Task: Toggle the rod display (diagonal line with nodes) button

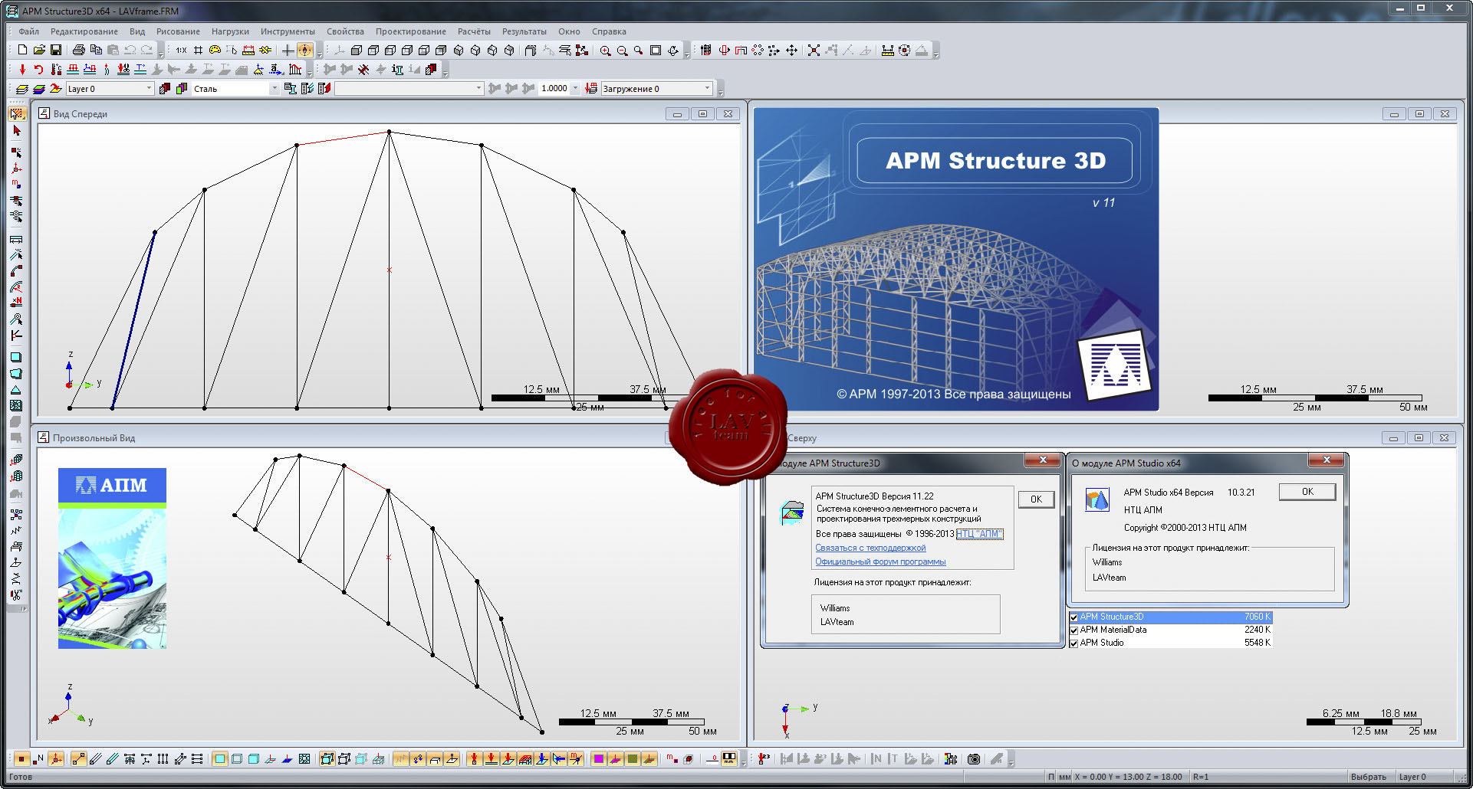Action: pyautogui.click(x=79, y=759)
